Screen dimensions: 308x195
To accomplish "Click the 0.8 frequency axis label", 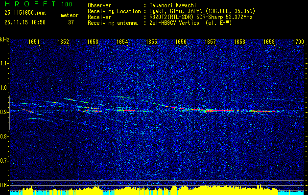I will tap(4, 136).
